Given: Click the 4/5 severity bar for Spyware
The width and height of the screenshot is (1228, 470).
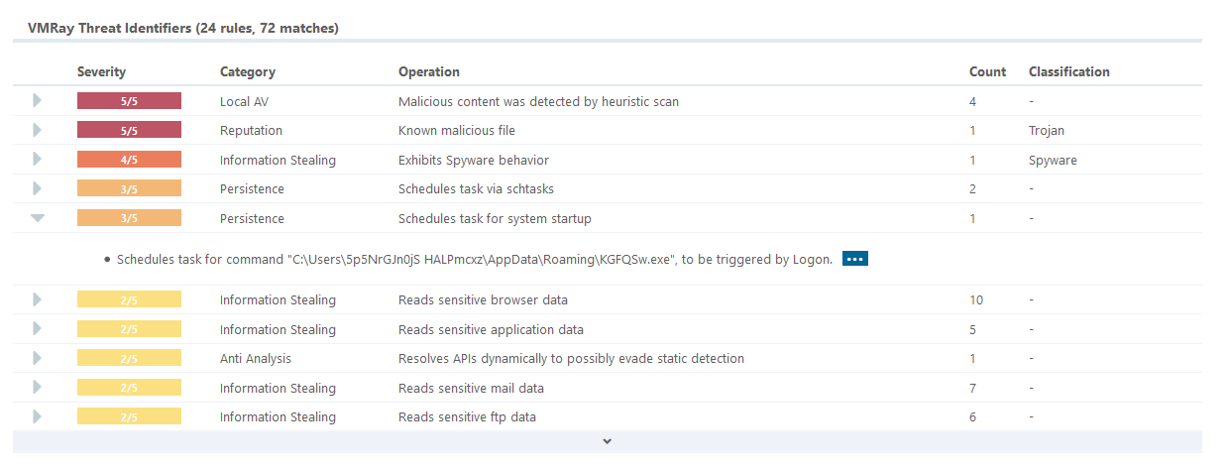Looking at the screenshot, I should coord(129,160).
